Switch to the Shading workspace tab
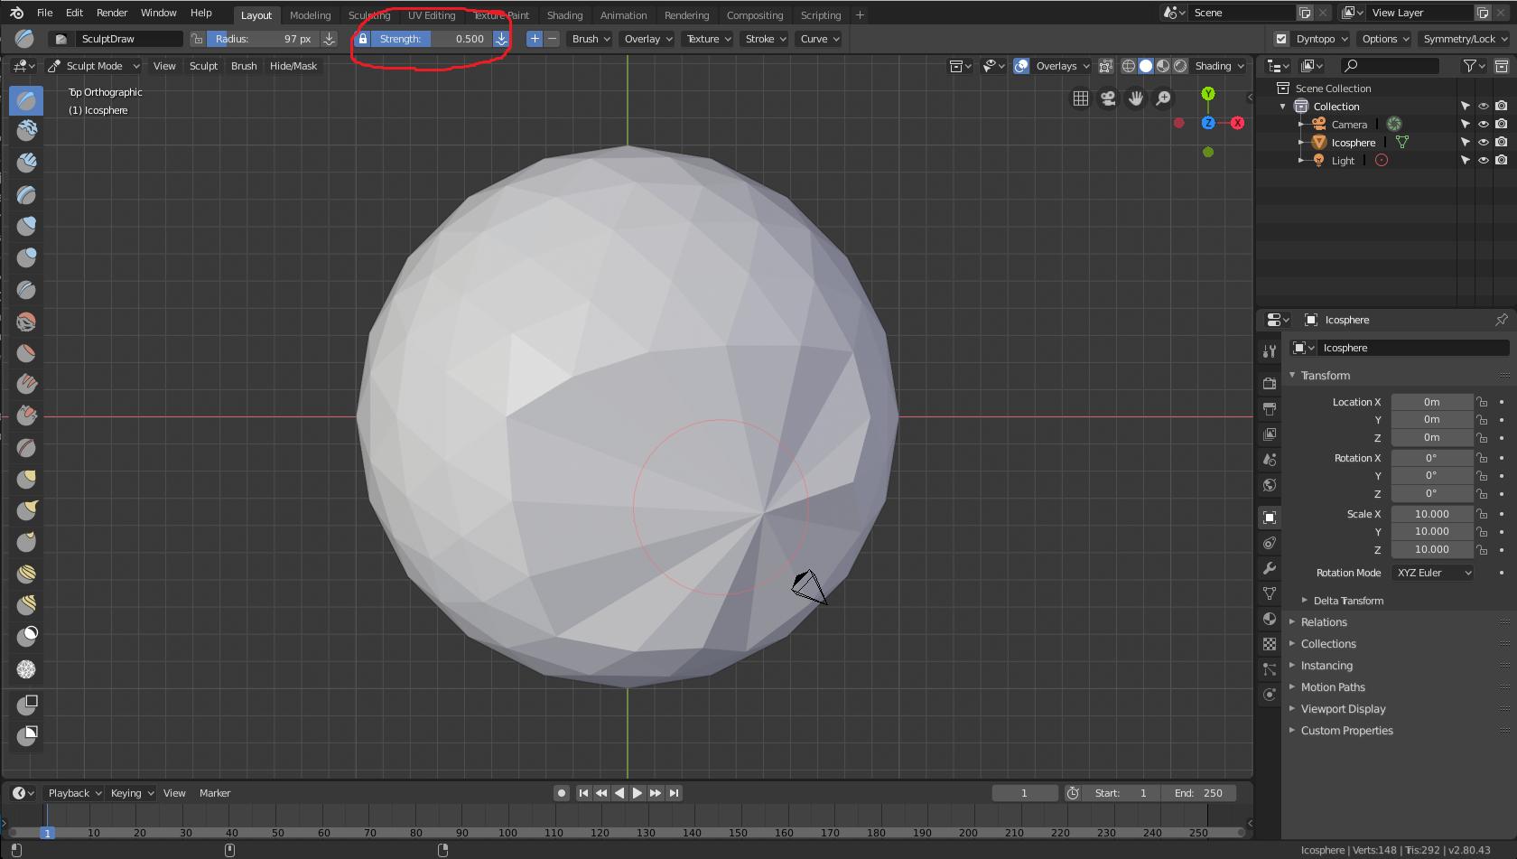This screenshot has width=1517, height=859. tap(564, 15)
